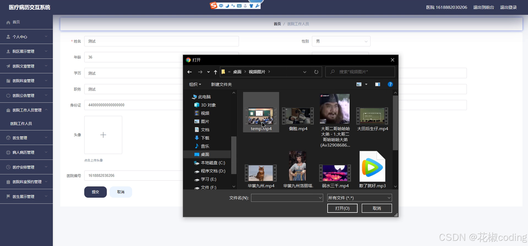
Task: Click the 提交 button
Action: [96, 192]
